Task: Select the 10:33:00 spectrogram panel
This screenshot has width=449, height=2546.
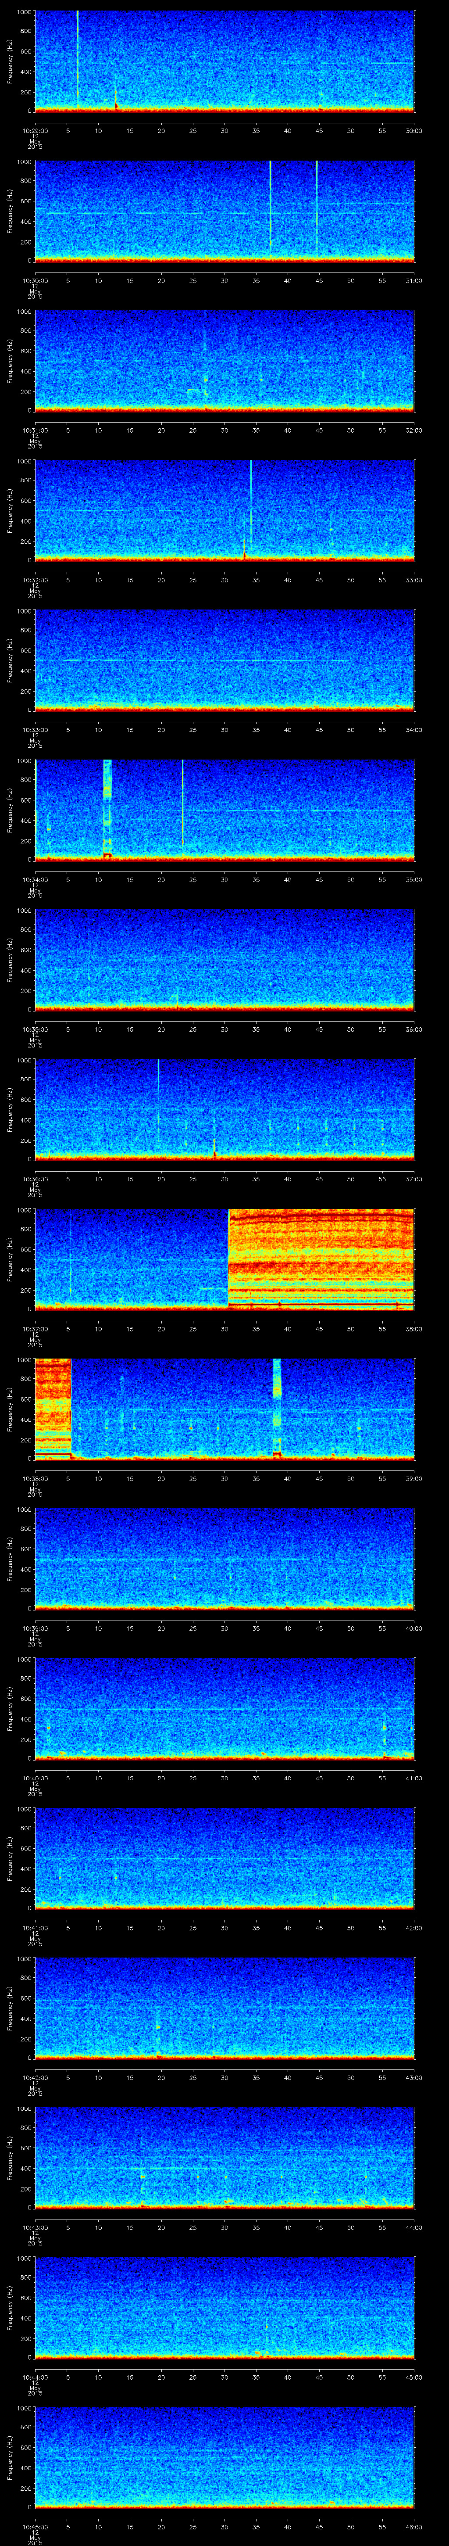Action: (x=224, y=658)
